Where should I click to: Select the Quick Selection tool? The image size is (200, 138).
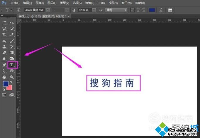point(12,29)
